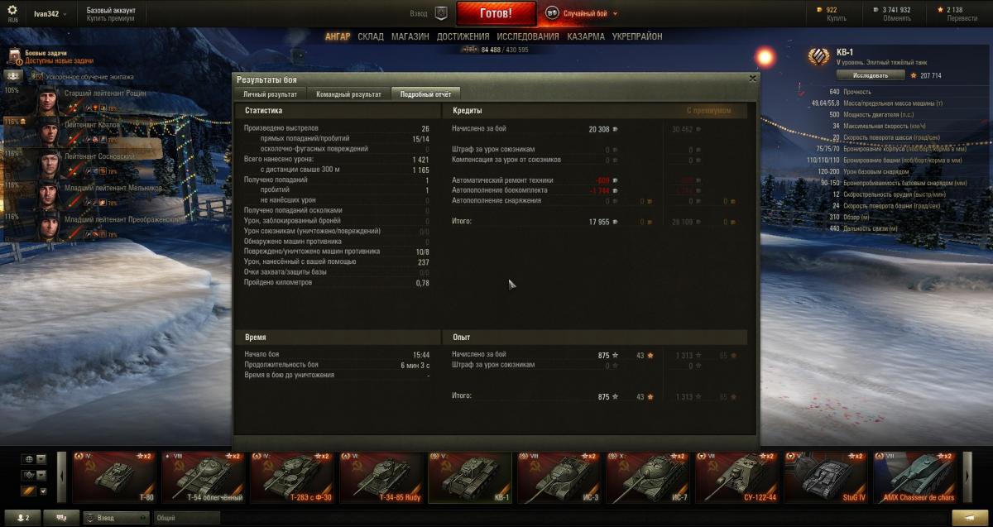
Task: Open the settings gear menu
Action: 12,10
